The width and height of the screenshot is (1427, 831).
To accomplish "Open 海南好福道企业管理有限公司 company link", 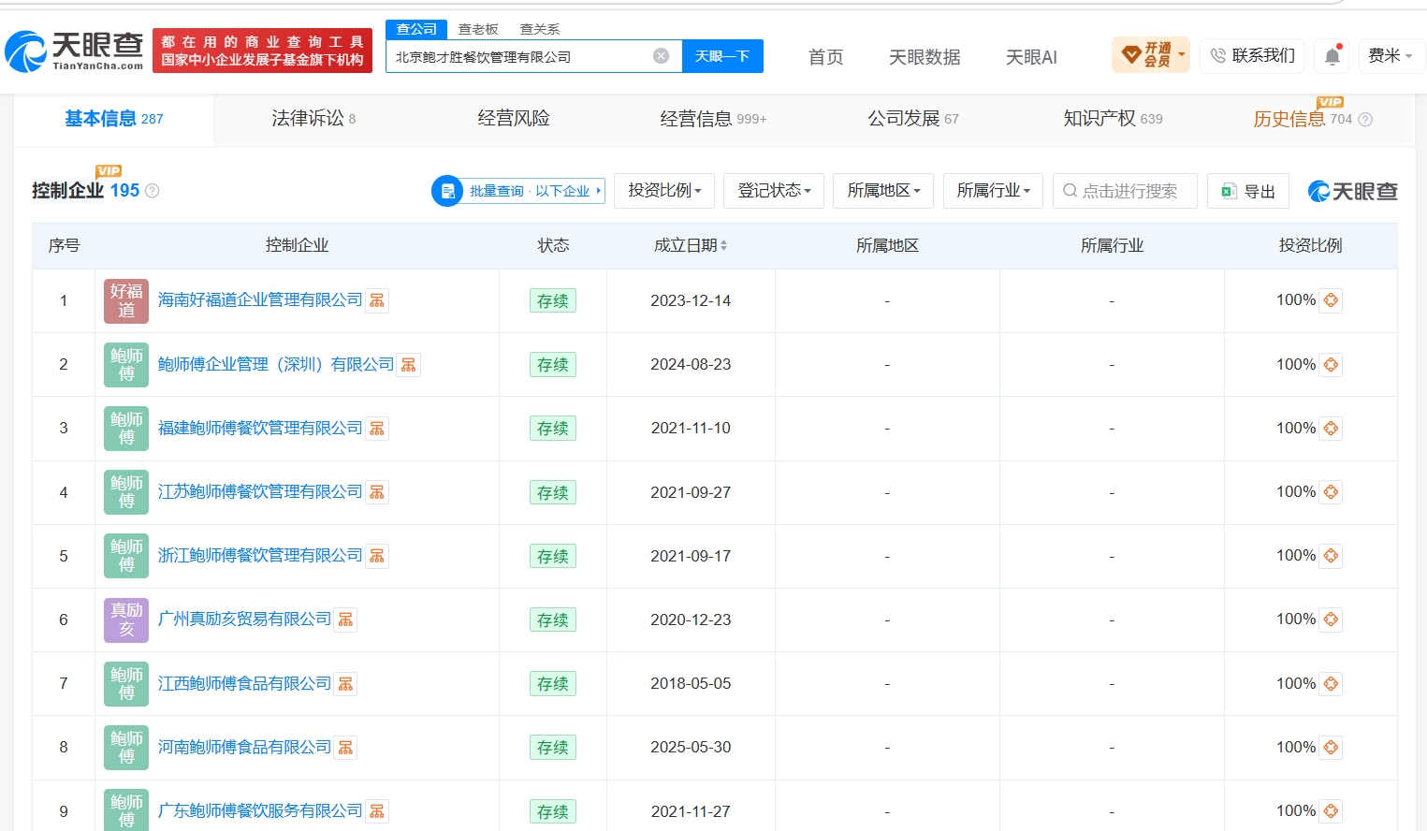I will pos(260,300).
